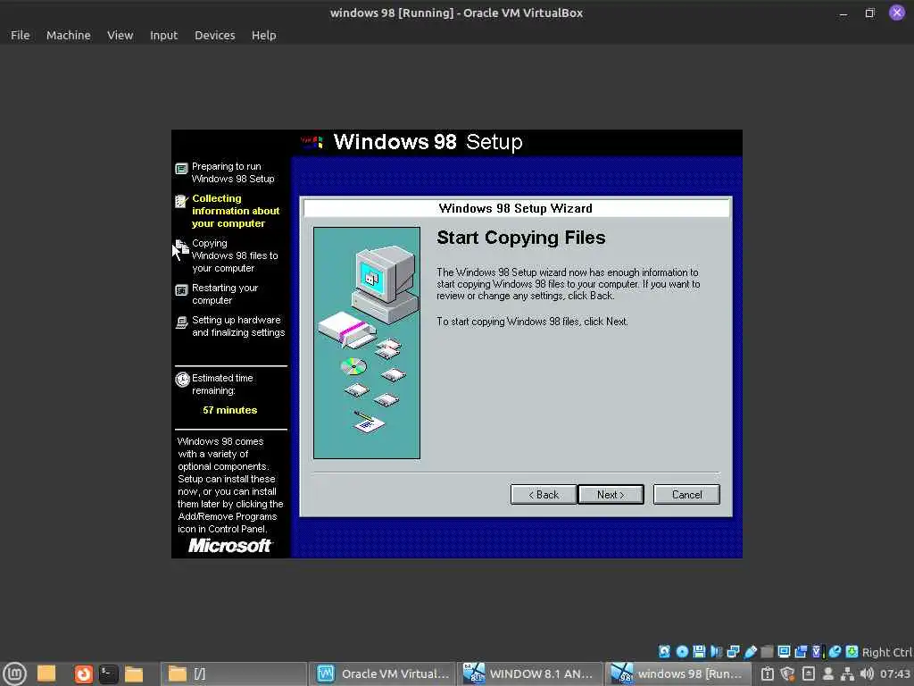Launch Firefox from the taskbar
The image size is (914, 686).
[83, 673]
